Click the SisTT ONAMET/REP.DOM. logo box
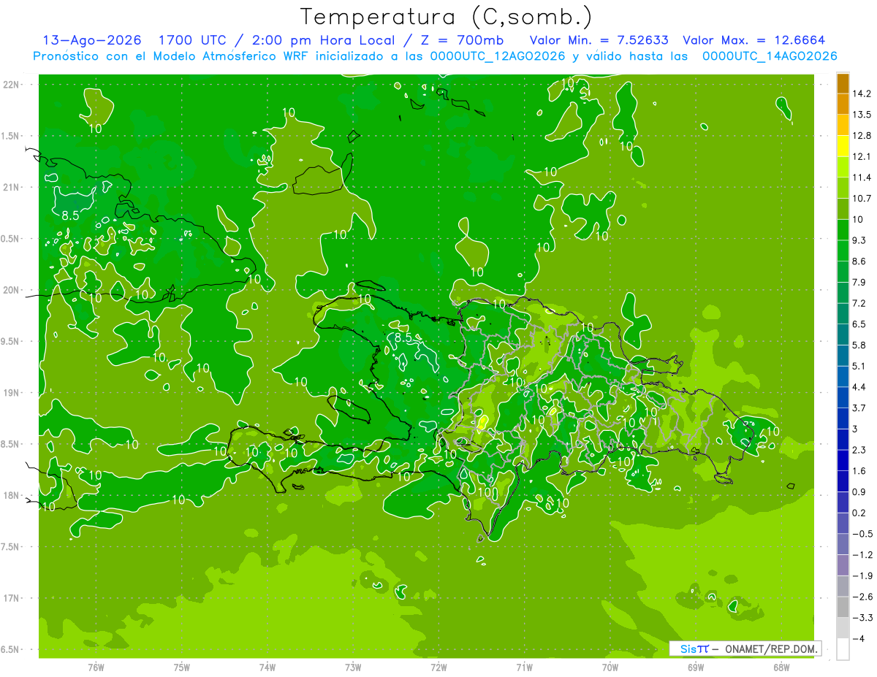This screenshot has height=677, width=877. (745, 649)
